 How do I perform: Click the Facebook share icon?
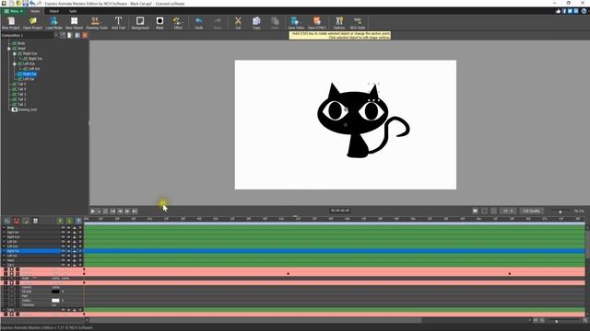564,11
